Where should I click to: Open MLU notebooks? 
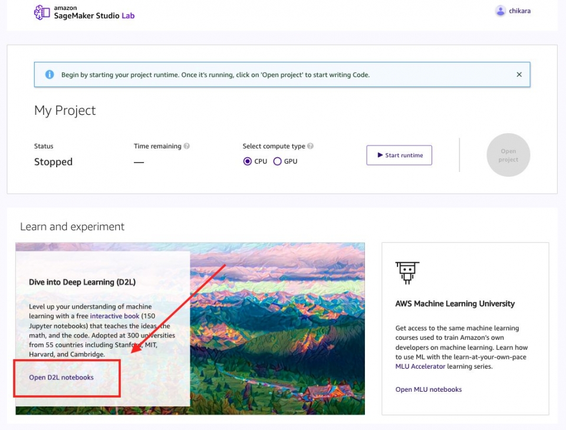(428, 389)
